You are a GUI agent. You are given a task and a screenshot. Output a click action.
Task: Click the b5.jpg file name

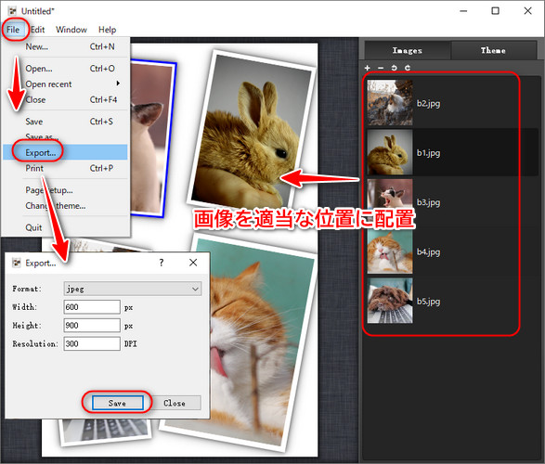coord(428,301)
